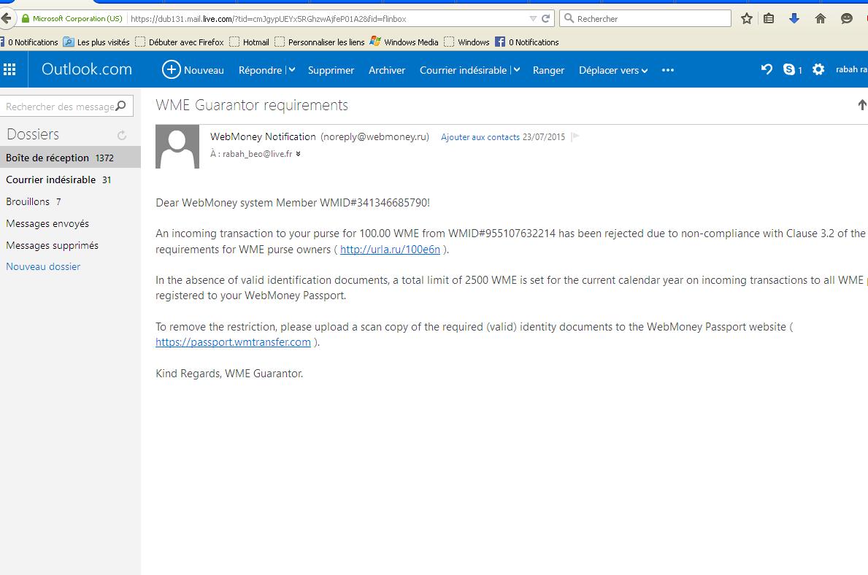The width and height of the screenshot is (868, 575).
Task: Expand Courrier indésirable dropdown arrow
Action: coord(516,70)
